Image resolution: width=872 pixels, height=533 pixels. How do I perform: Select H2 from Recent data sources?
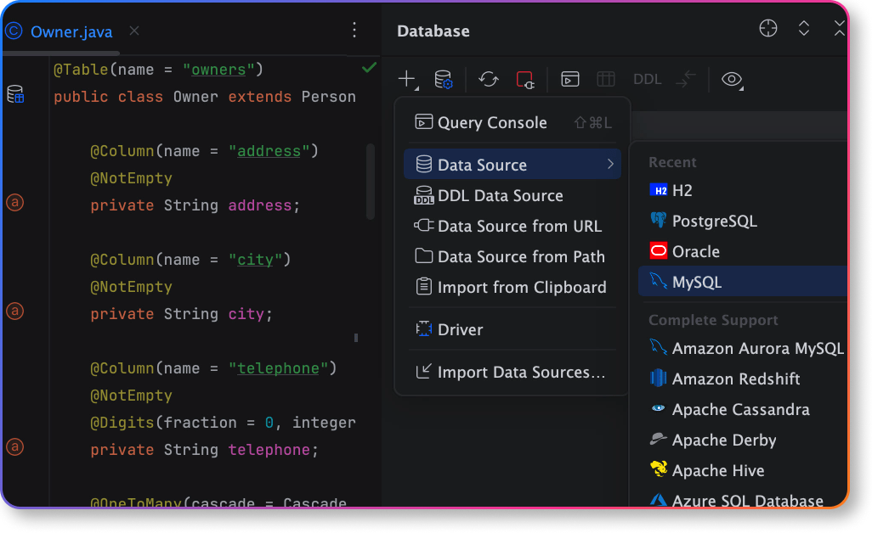743,190
